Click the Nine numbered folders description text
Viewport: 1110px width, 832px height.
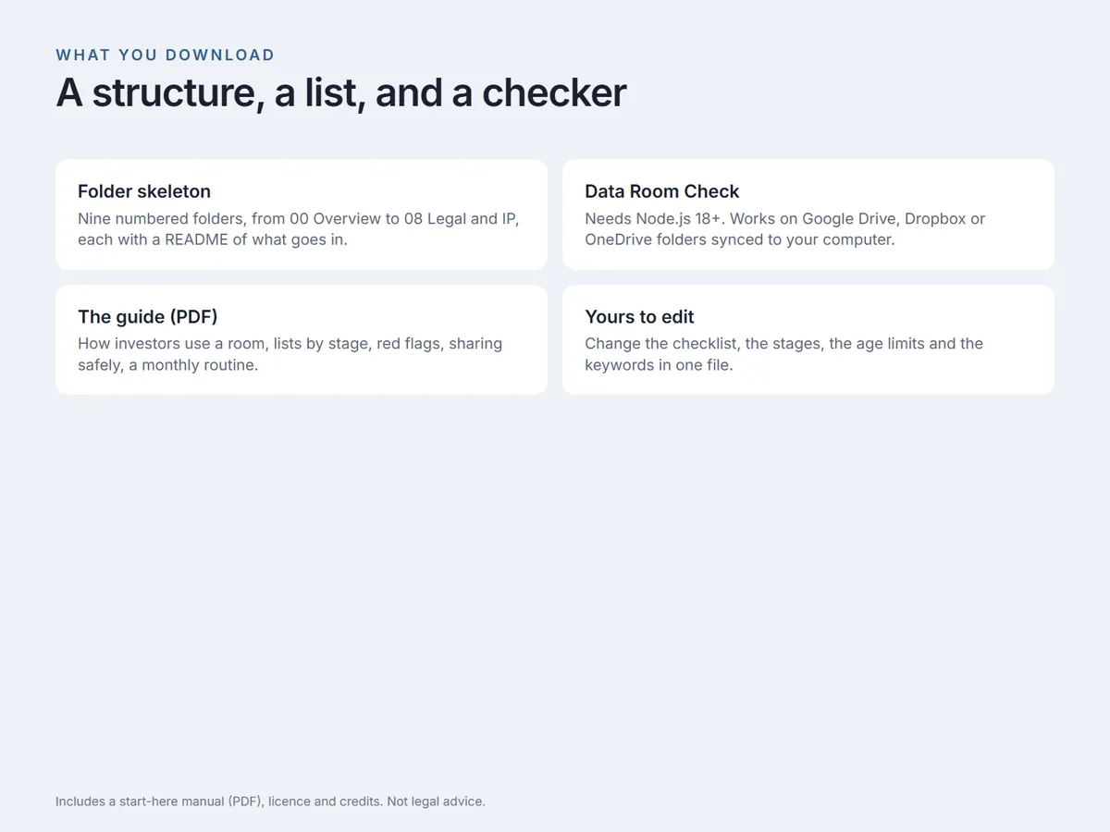tap(298, 229)
